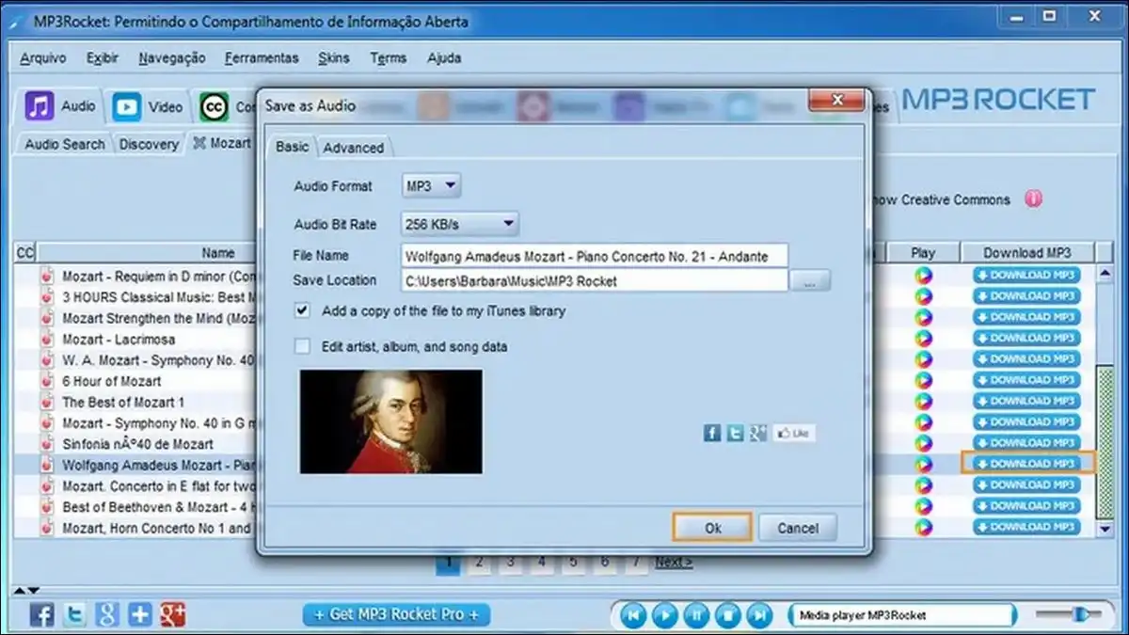This screenshot has width=1129, height=635.
Task: Pause playback in the media player
Action: [x=696, y=615]
